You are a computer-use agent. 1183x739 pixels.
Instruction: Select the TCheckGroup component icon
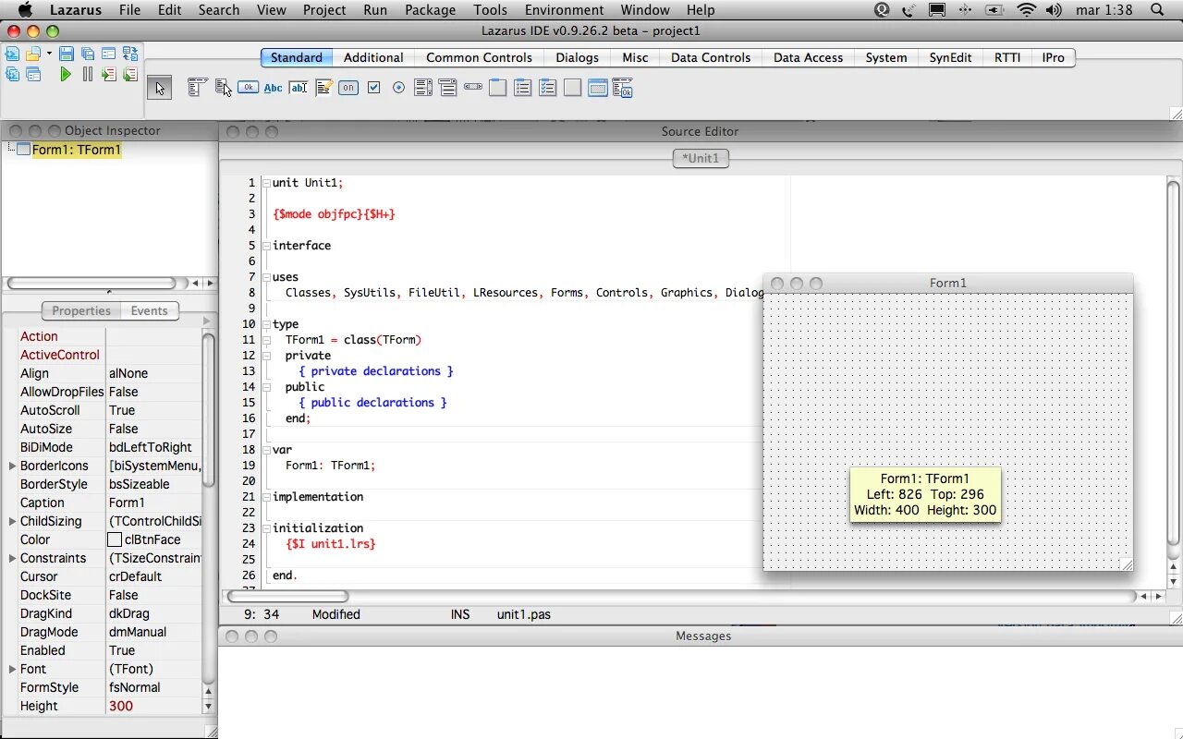[548, 88]
